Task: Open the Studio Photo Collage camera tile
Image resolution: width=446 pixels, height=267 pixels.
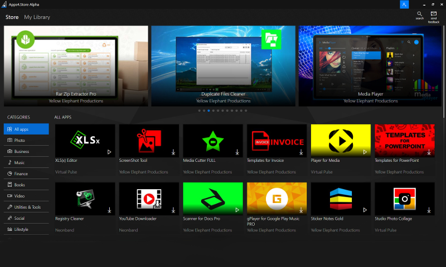Action: pyautogui.click(x=405, y=199)
